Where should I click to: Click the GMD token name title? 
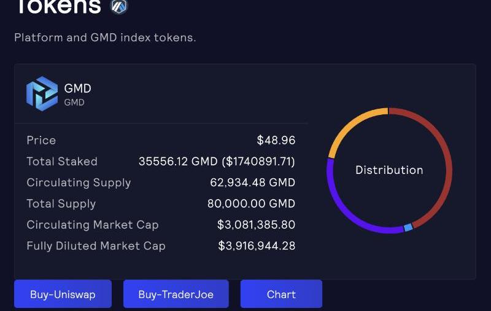pyautogui.click(x=77, y=89)
